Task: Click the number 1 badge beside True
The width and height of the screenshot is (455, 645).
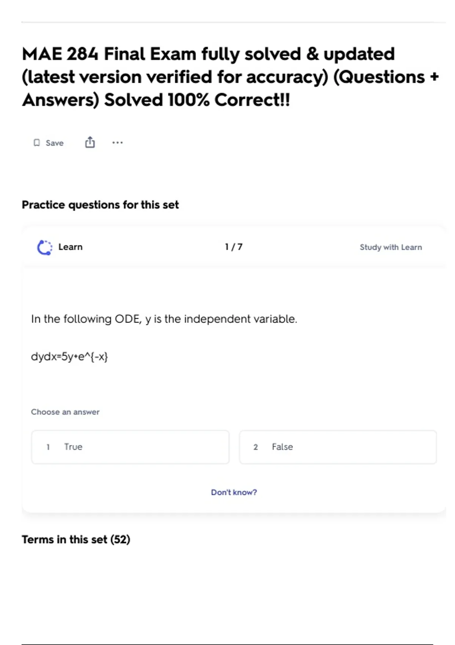Action: pyautogui.click(x=48, y=447)
